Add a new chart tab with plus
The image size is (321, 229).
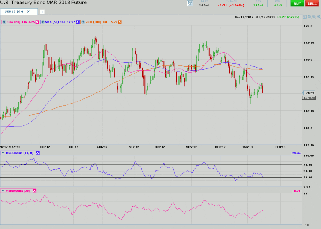pos(42,12)
